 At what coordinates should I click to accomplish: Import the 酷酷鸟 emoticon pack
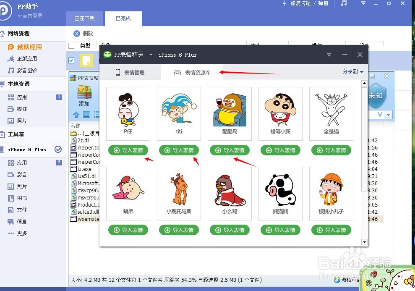[230, 150]
